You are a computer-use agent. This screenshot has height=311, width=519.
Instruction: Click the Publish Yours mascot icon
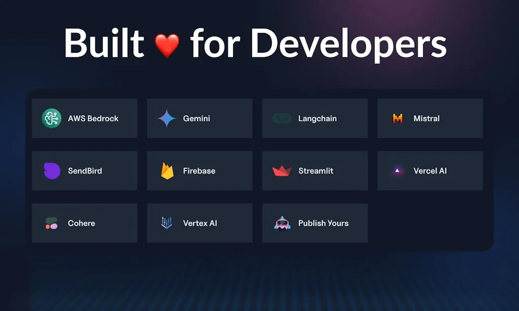coord(282,223)
